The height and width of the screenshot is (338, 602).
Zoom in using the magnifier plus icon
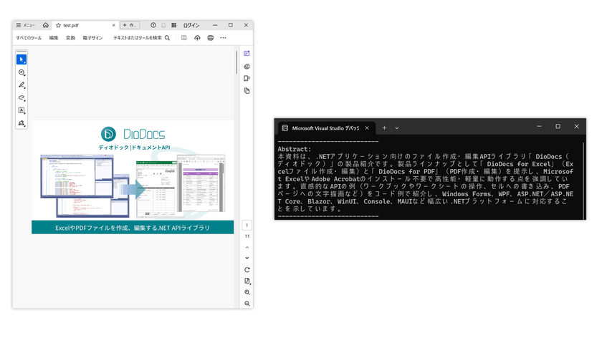[x=247, y=292]
